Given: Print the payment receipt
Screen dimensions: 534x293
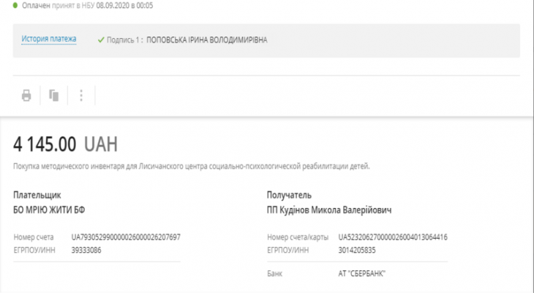Looking at the screenshot, I should 26,95.
